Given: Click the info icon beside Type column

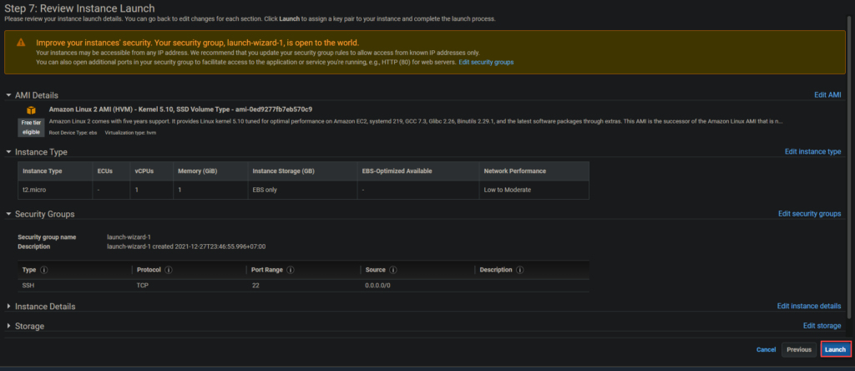Looking at the screenshot, I should coord(43,270).
